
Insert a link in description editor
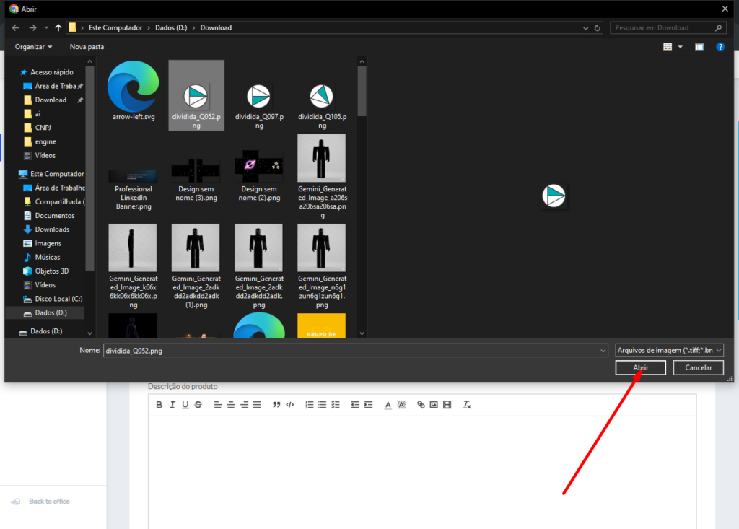[x=421, y=405]
